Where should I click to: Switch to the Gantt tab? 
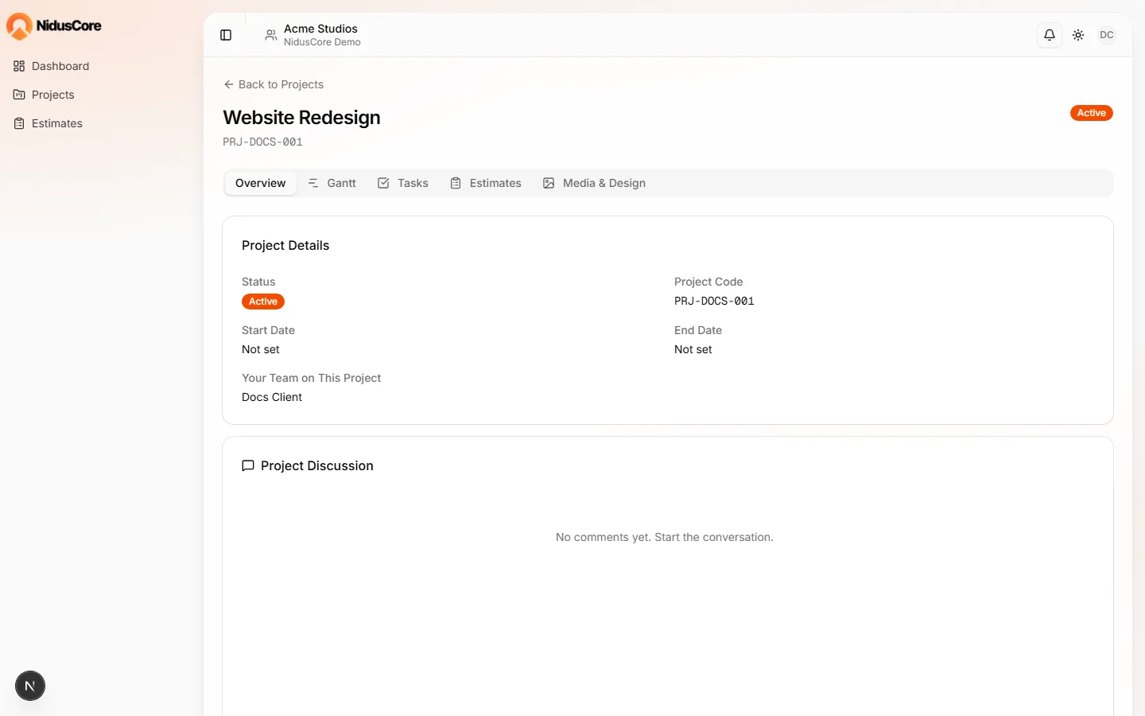coord(332,183)
